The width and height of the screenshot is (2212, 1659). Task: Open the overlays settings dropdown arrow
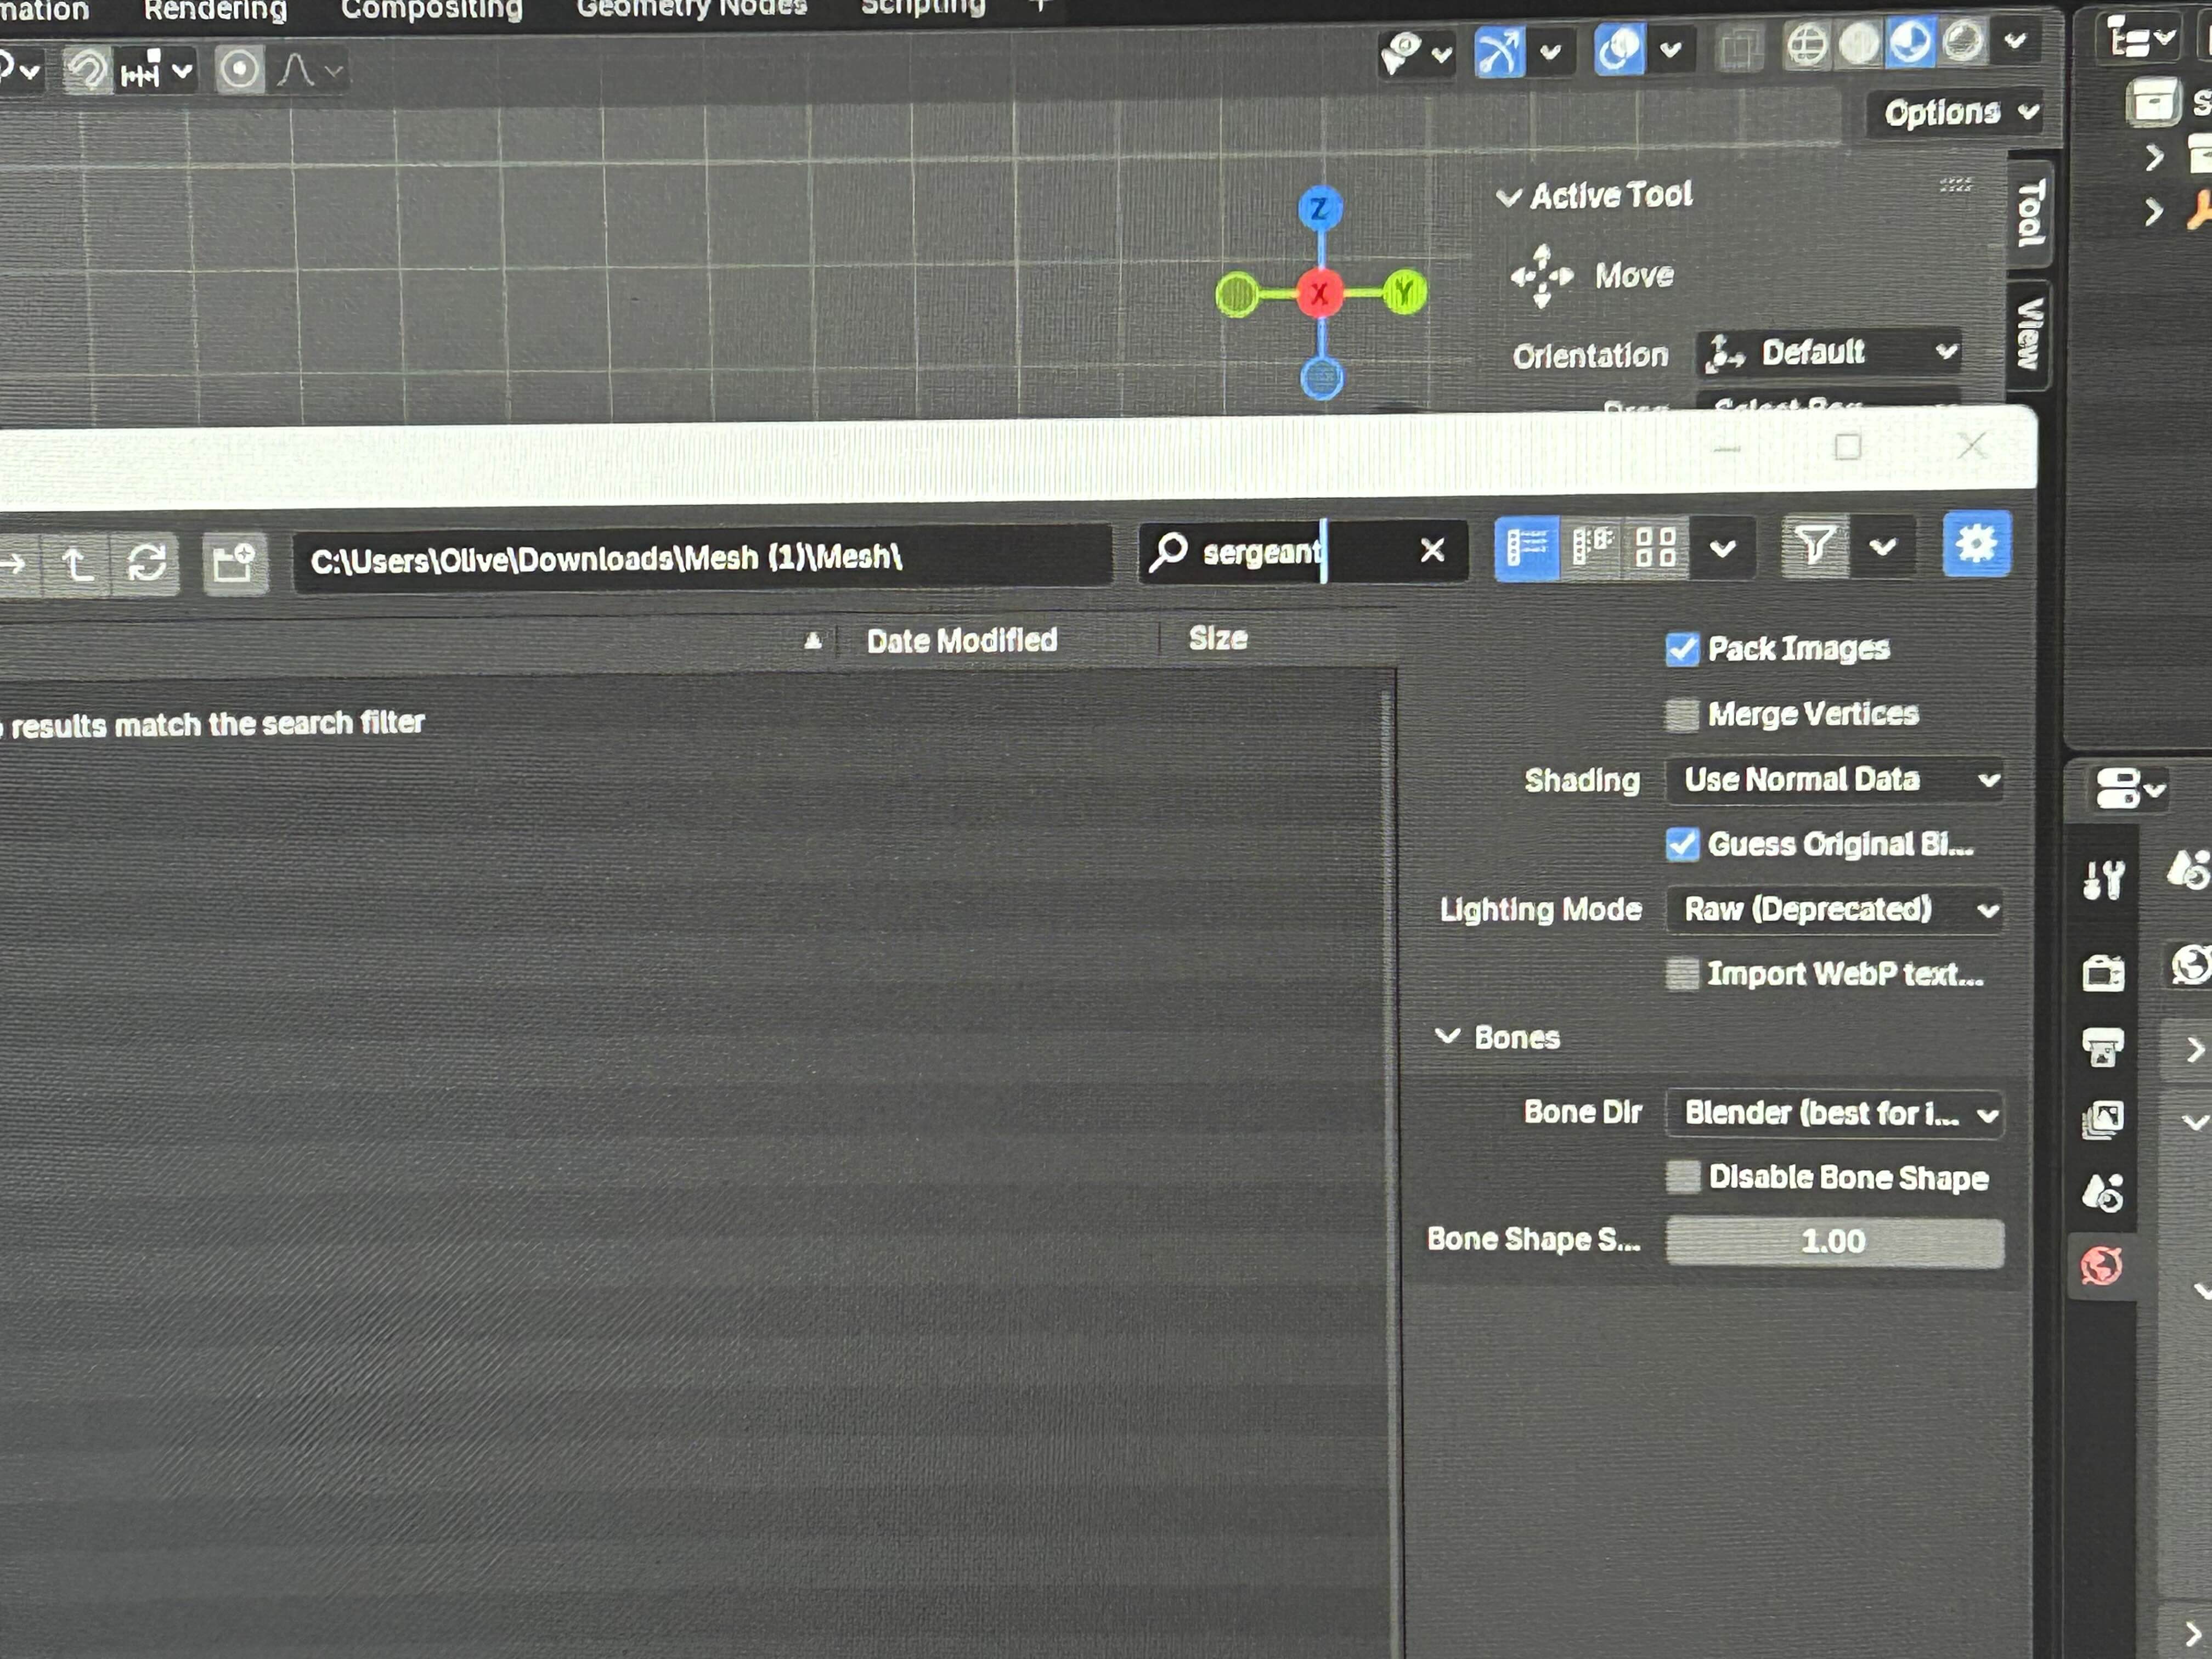pos(1671,49)
